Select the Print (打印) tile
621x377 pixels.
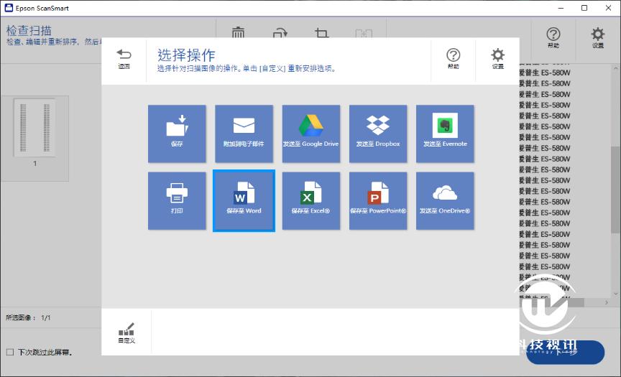click(x=177, y=200)
